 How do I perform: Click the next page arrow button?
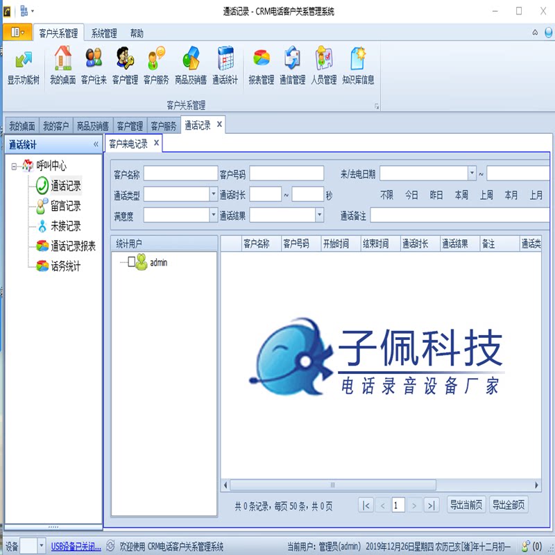[414, 505]
